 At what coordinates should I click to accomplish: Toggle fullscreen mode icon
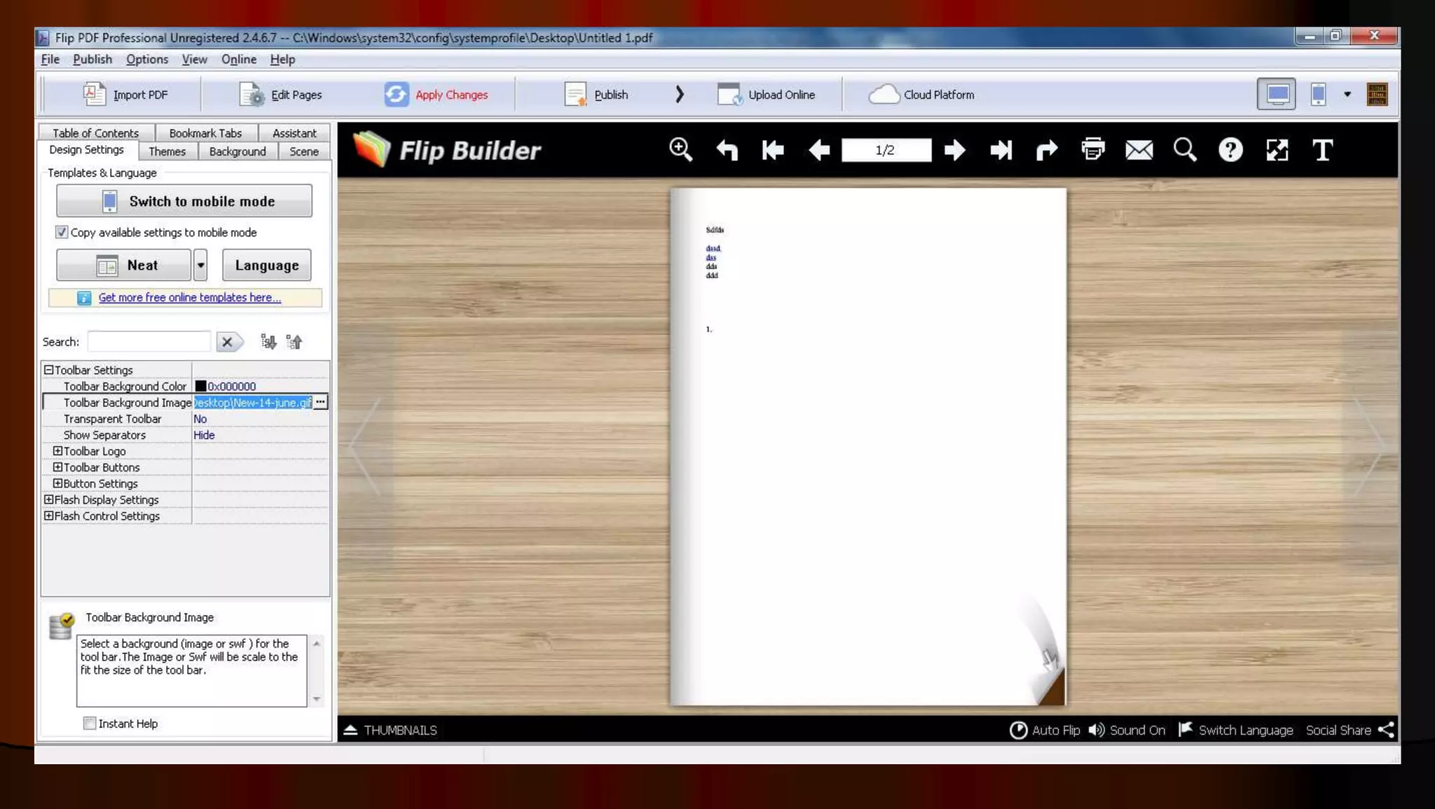coord(1277,150)
